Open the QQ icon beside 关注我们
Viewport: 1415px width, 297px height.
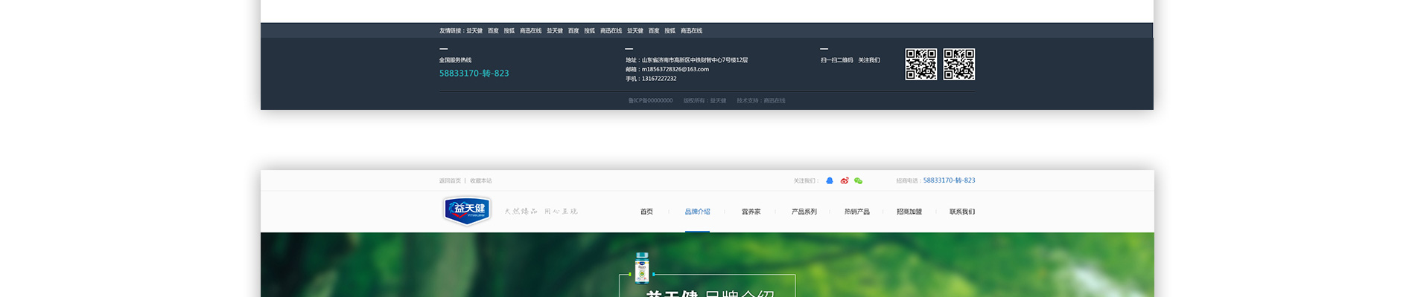coord(830,180)
